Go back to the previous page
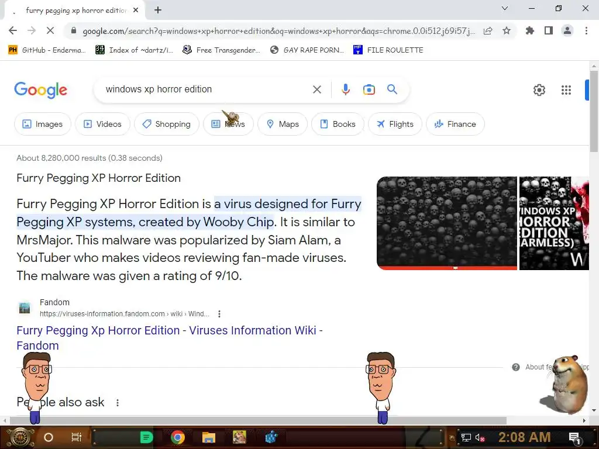599x449 pixels. click(13, 30)
